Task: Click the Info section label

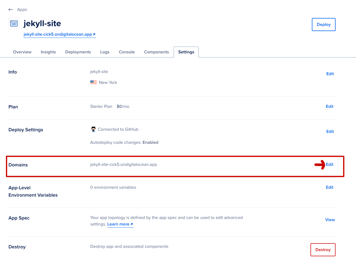Action: tap(13, 72)
